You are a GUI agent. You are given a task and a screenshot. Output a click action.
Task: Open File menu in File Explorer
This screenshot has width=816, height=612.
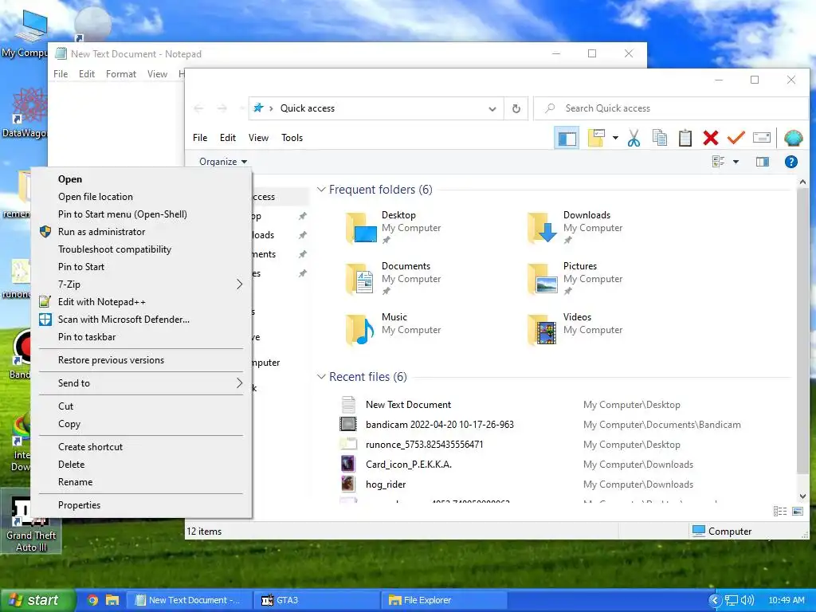point(200,138)
